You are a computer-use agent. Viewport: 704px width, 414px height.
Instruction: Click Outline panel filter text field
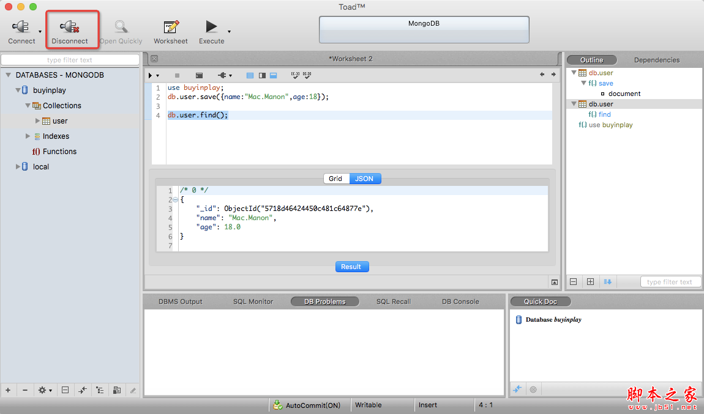pos(670,282)
